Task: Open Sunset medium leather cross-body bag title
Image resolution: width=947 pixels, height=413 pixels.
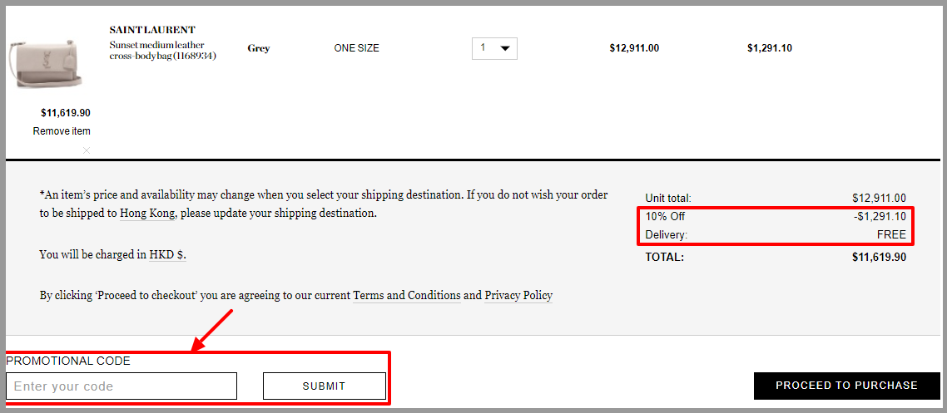Action: click(163, 51)
